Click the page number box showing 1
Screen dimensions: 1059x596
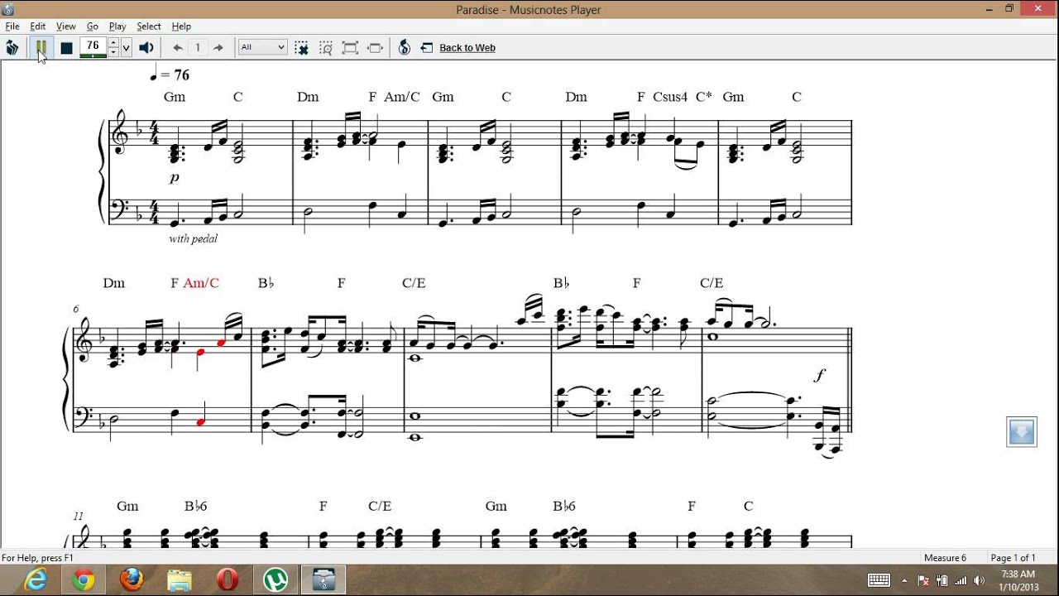pos(198,48)
